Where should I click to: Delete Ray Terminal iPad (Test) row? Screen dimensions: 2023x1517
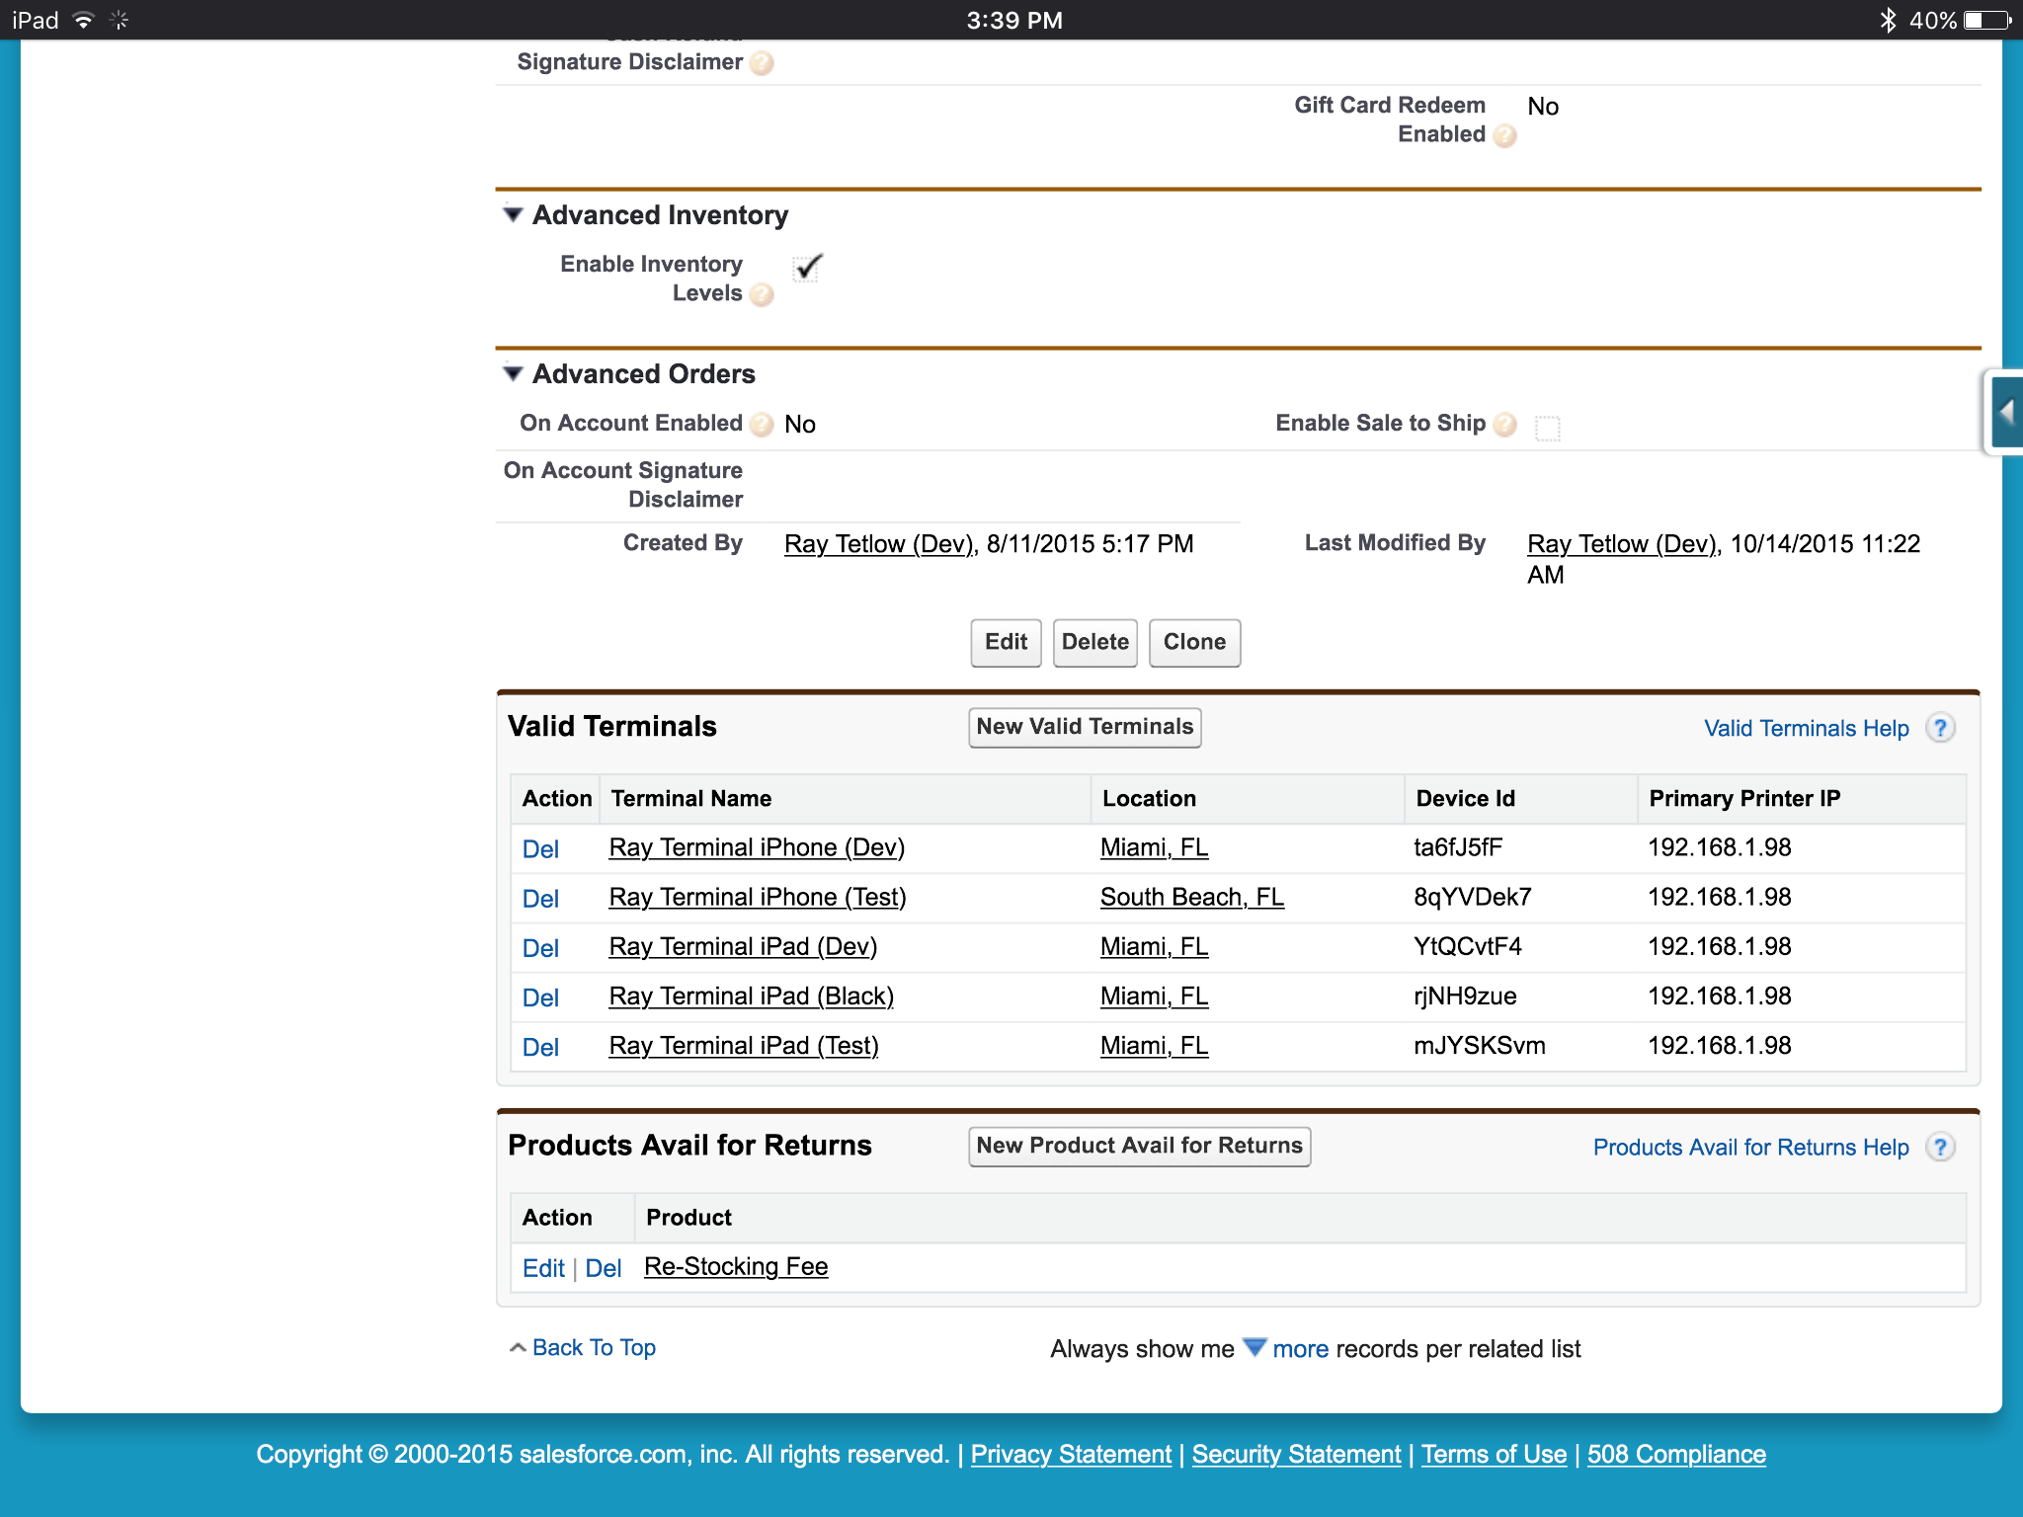pyautogui.click(x=540, y=1047)
